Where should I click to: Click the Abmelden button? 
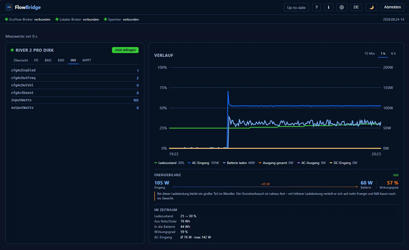pyautogui.click(x=392, y=7)
